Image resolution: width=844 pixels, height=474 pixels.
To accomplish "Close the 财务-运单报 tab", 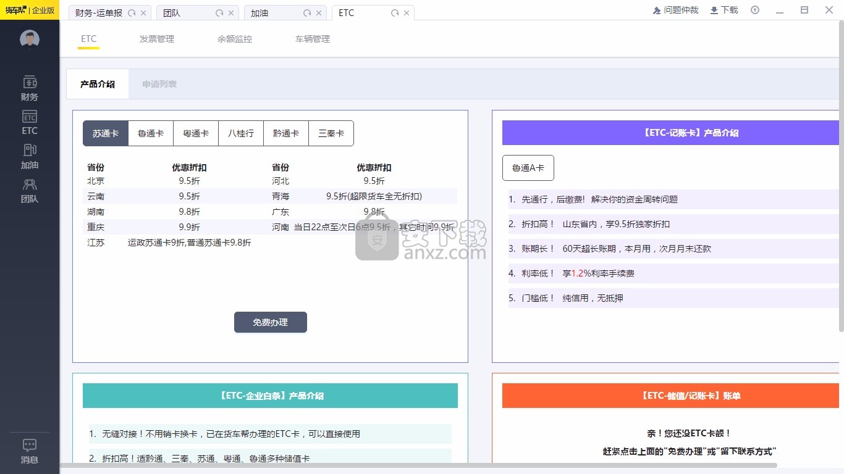I will point(143,13).
